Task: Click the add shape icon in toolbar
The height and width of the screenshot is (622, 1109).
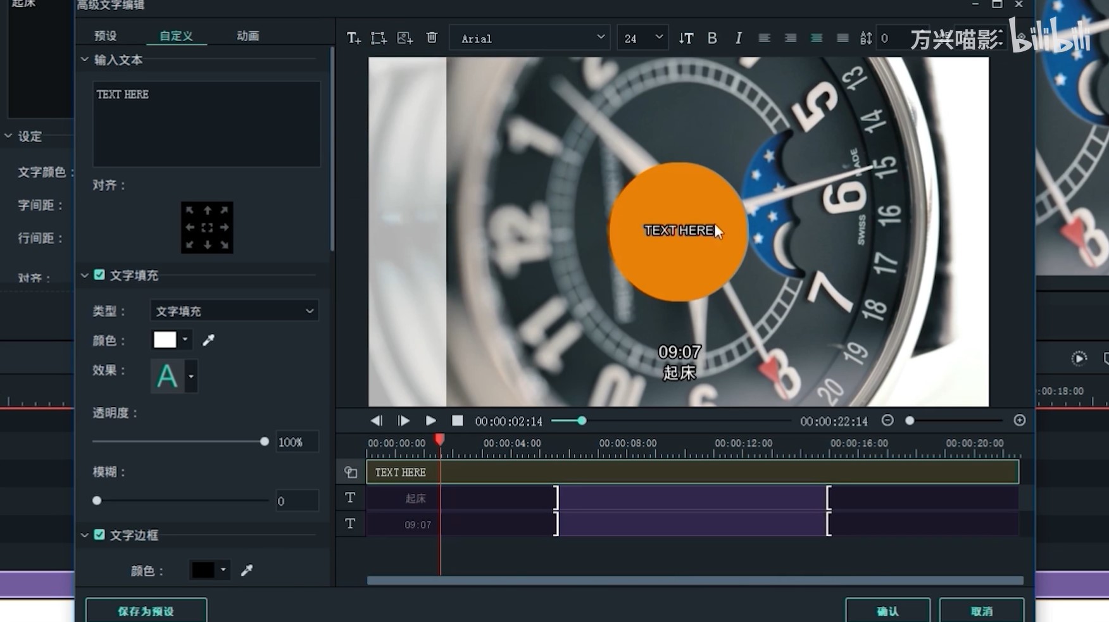Action: coord(379,39)
